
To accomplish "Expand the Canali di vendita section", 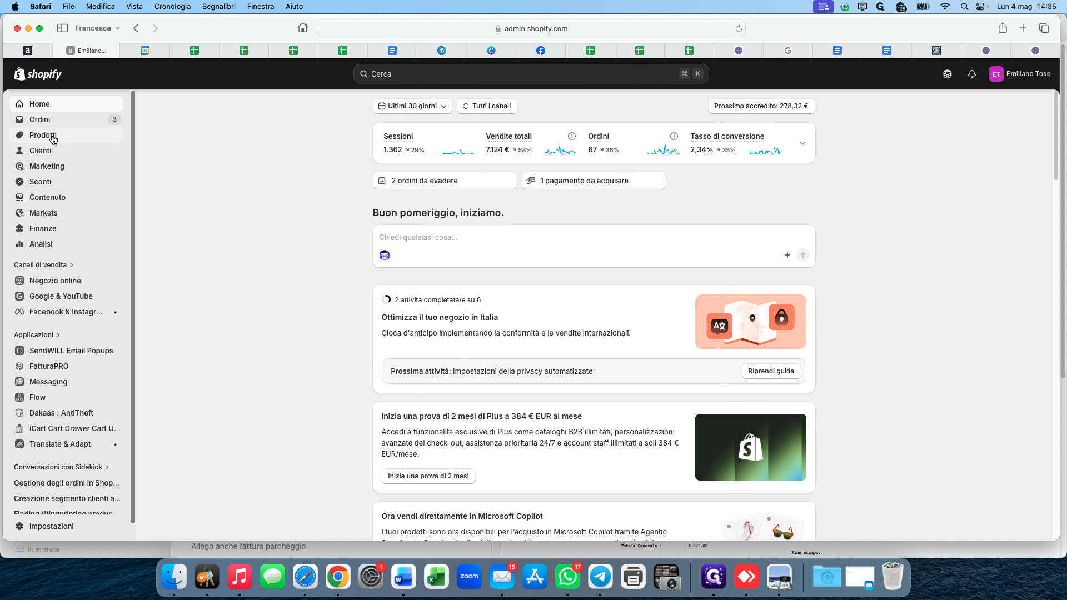I will (x=44, y=265).
